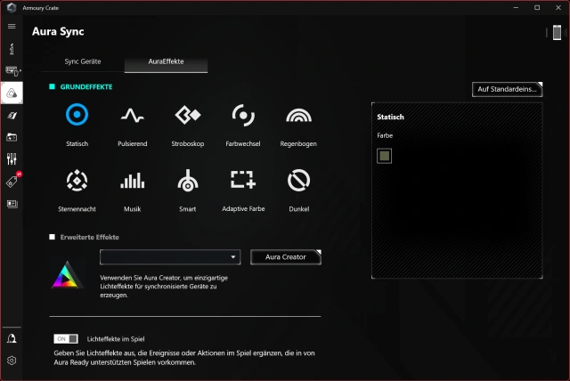Select the Erweiterte Effekte radio option
570x381 pixels.
[52, 237]
